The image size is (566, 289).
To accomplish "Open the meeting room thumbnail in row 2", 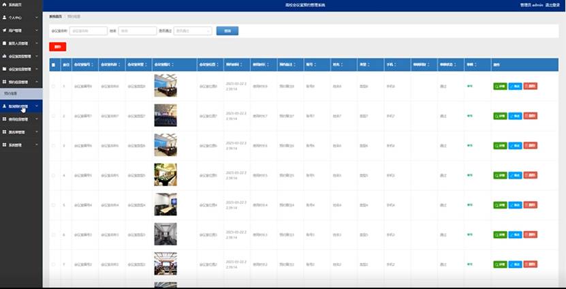I will [x=166, y=115].
